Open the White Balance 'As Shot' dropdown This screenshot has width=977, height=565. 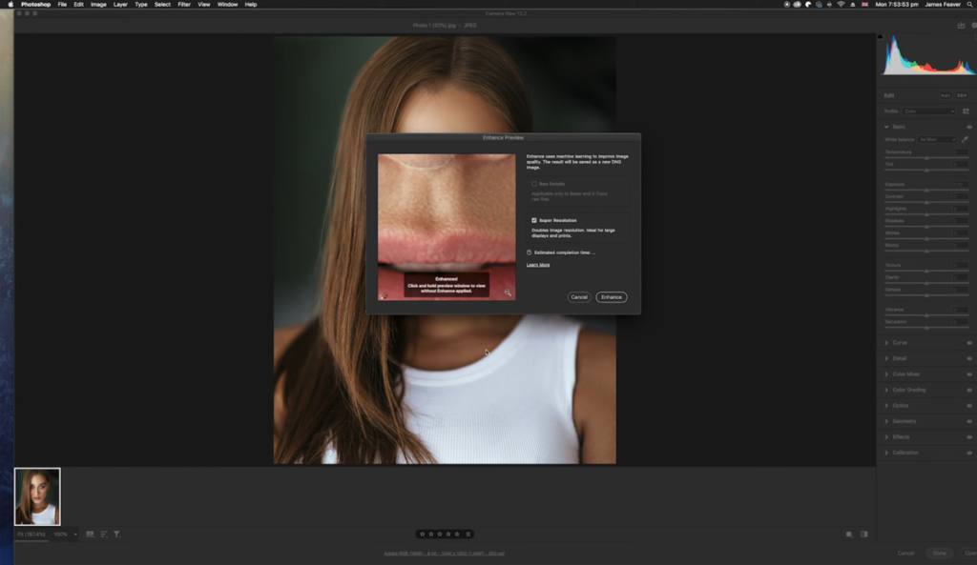[937, 139]
